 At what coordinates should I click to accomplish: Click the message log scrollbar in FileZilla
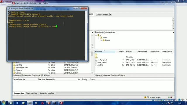[x=173, y=23]
